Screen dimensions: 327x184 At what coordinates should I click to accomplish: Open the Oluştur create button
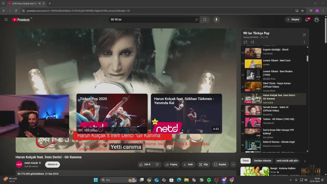coord(293,20)
